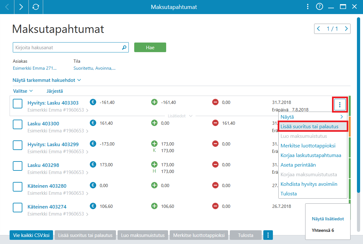Click red minus icon in Hyvitys: Lasku 403299 row
The height and width of the screenshot is (244, 363).
click(x=215, y=144)
